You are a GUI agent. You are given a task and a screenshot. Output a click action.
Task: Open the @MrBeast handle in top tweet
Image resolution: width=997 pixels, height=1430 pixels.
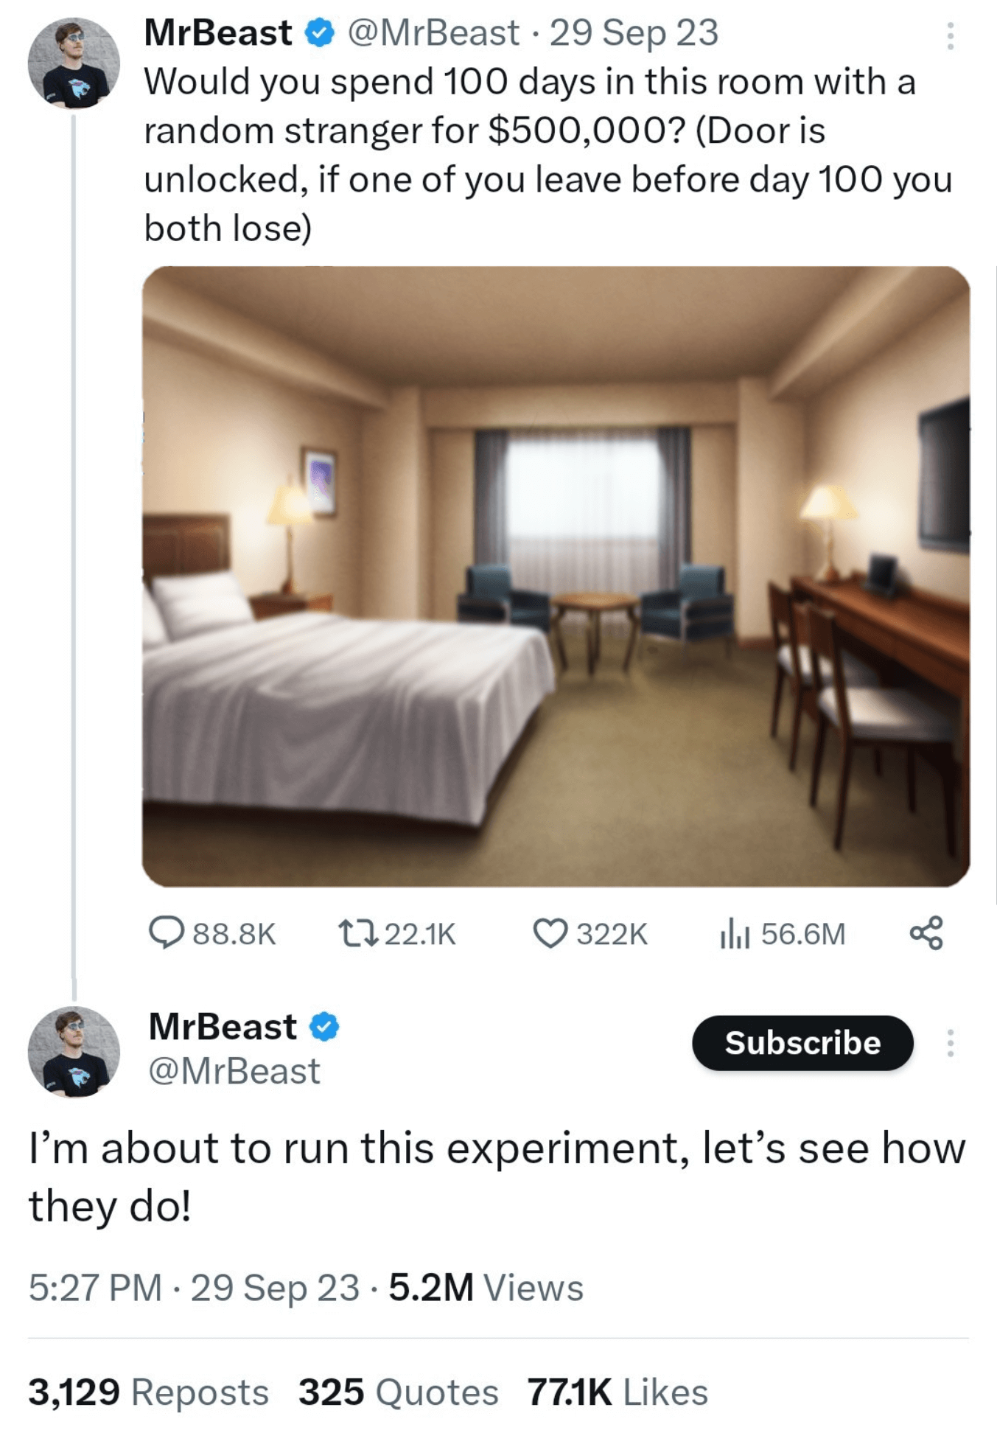click(433, 33)
